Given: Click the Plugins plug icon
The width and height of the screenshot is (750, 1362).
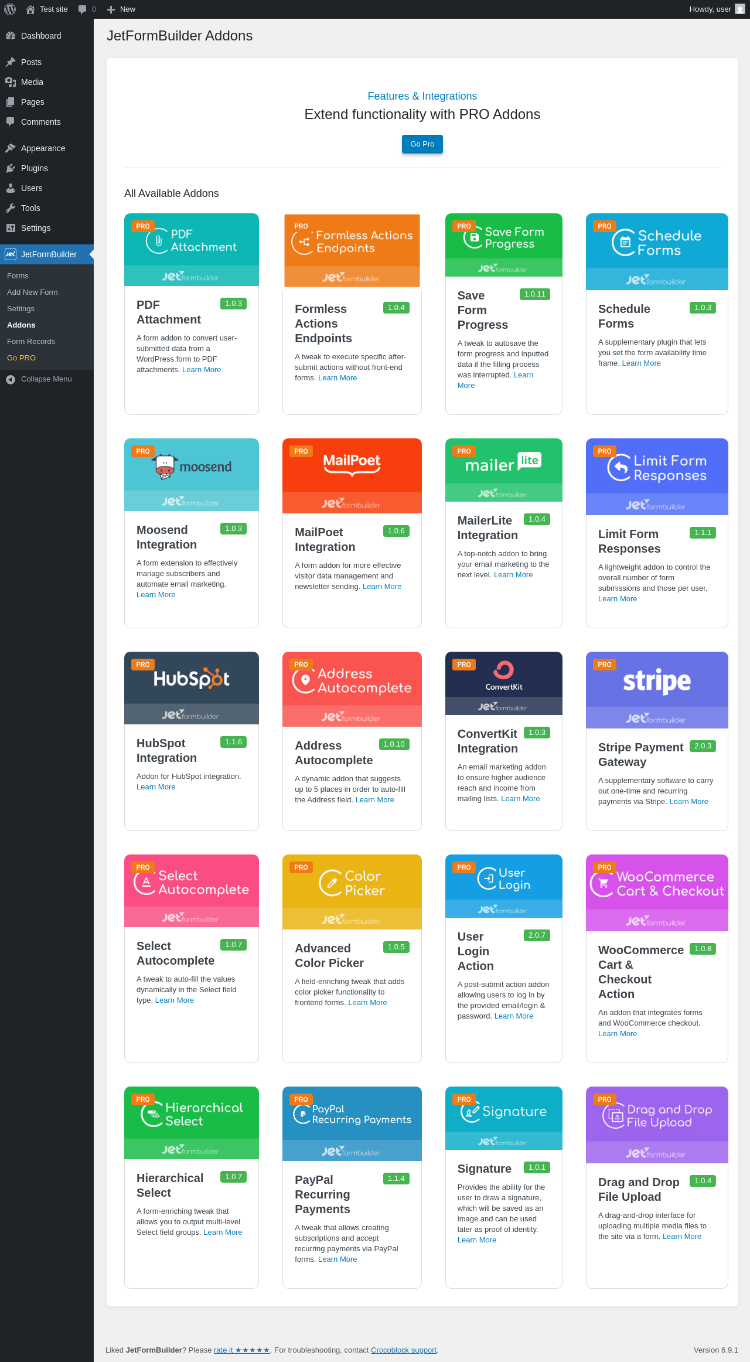Looking at the screenshot, I should pos(11,168).
